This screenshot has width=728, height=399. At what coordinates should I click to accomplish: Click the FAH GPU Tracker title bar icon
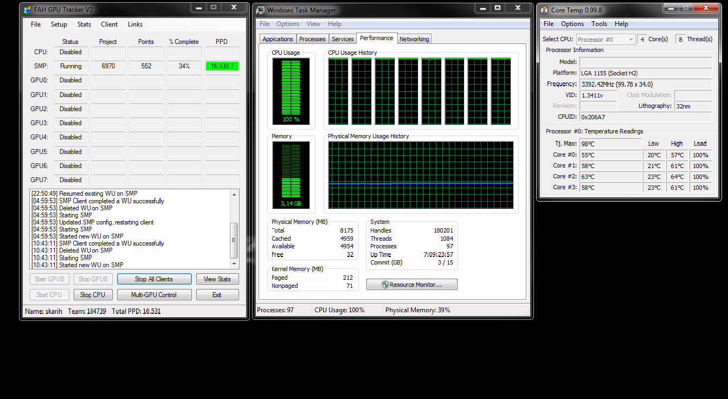coord(27,10)
